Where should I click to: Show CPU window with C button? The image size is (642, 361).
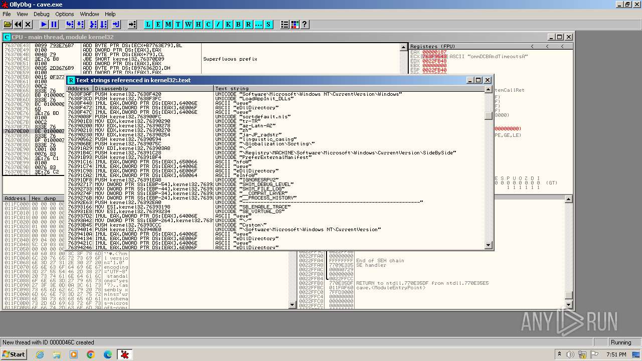point(209,24)
